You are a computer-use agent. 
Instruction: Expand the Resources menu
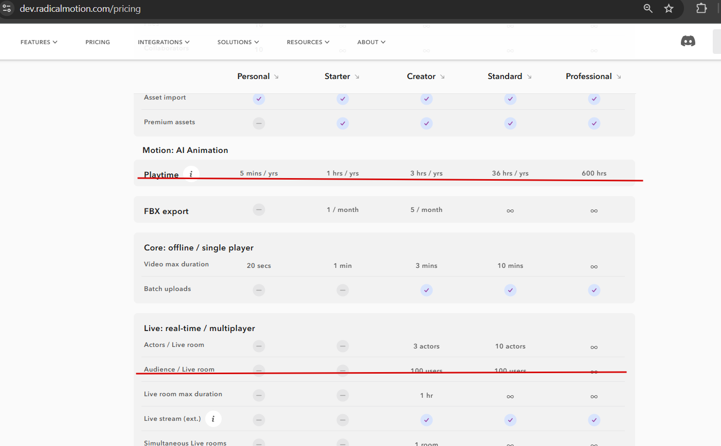[308, 42]
